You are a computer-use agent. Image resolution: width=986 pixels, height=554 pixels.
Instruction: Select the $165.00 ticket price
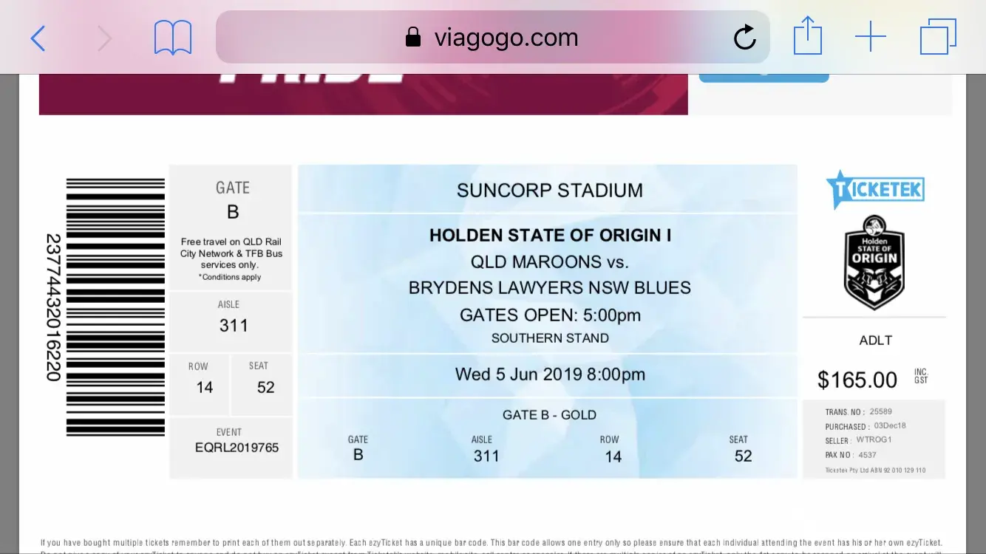tap(857, 380)
